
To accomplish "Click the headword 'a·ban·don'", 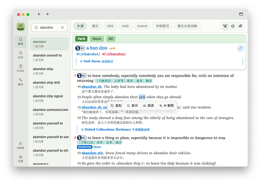I will tap(97, 48).
